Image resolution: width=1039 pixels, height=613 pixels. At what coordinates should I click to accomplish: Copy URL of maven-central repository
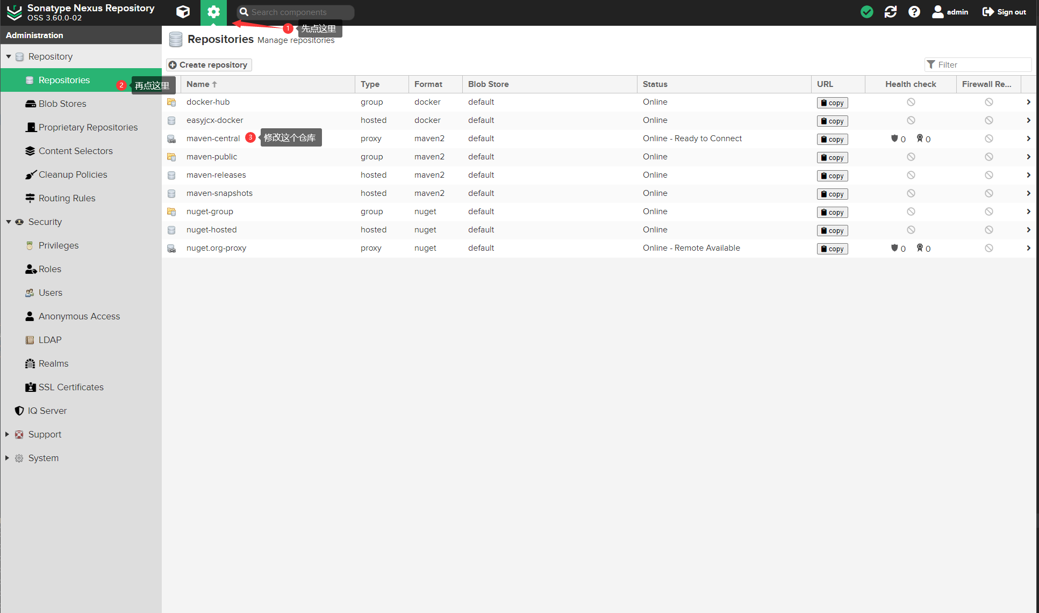point(832,139)
